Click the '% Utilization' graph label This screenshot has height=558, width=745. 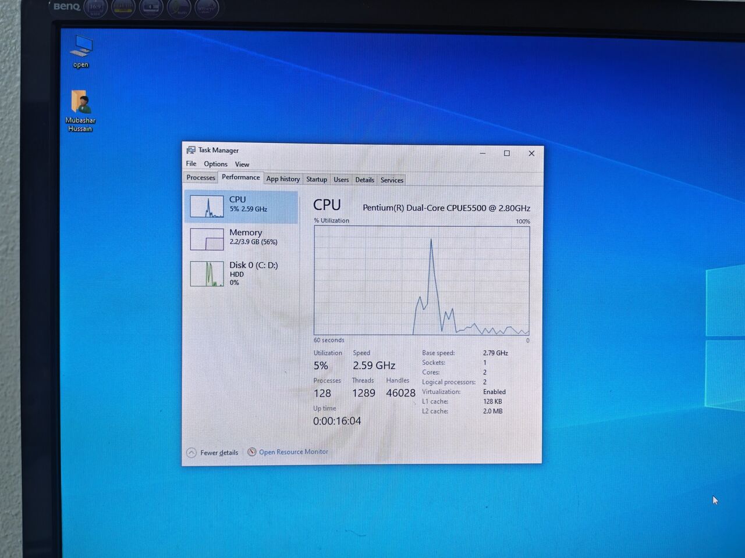tap(332, 220)
